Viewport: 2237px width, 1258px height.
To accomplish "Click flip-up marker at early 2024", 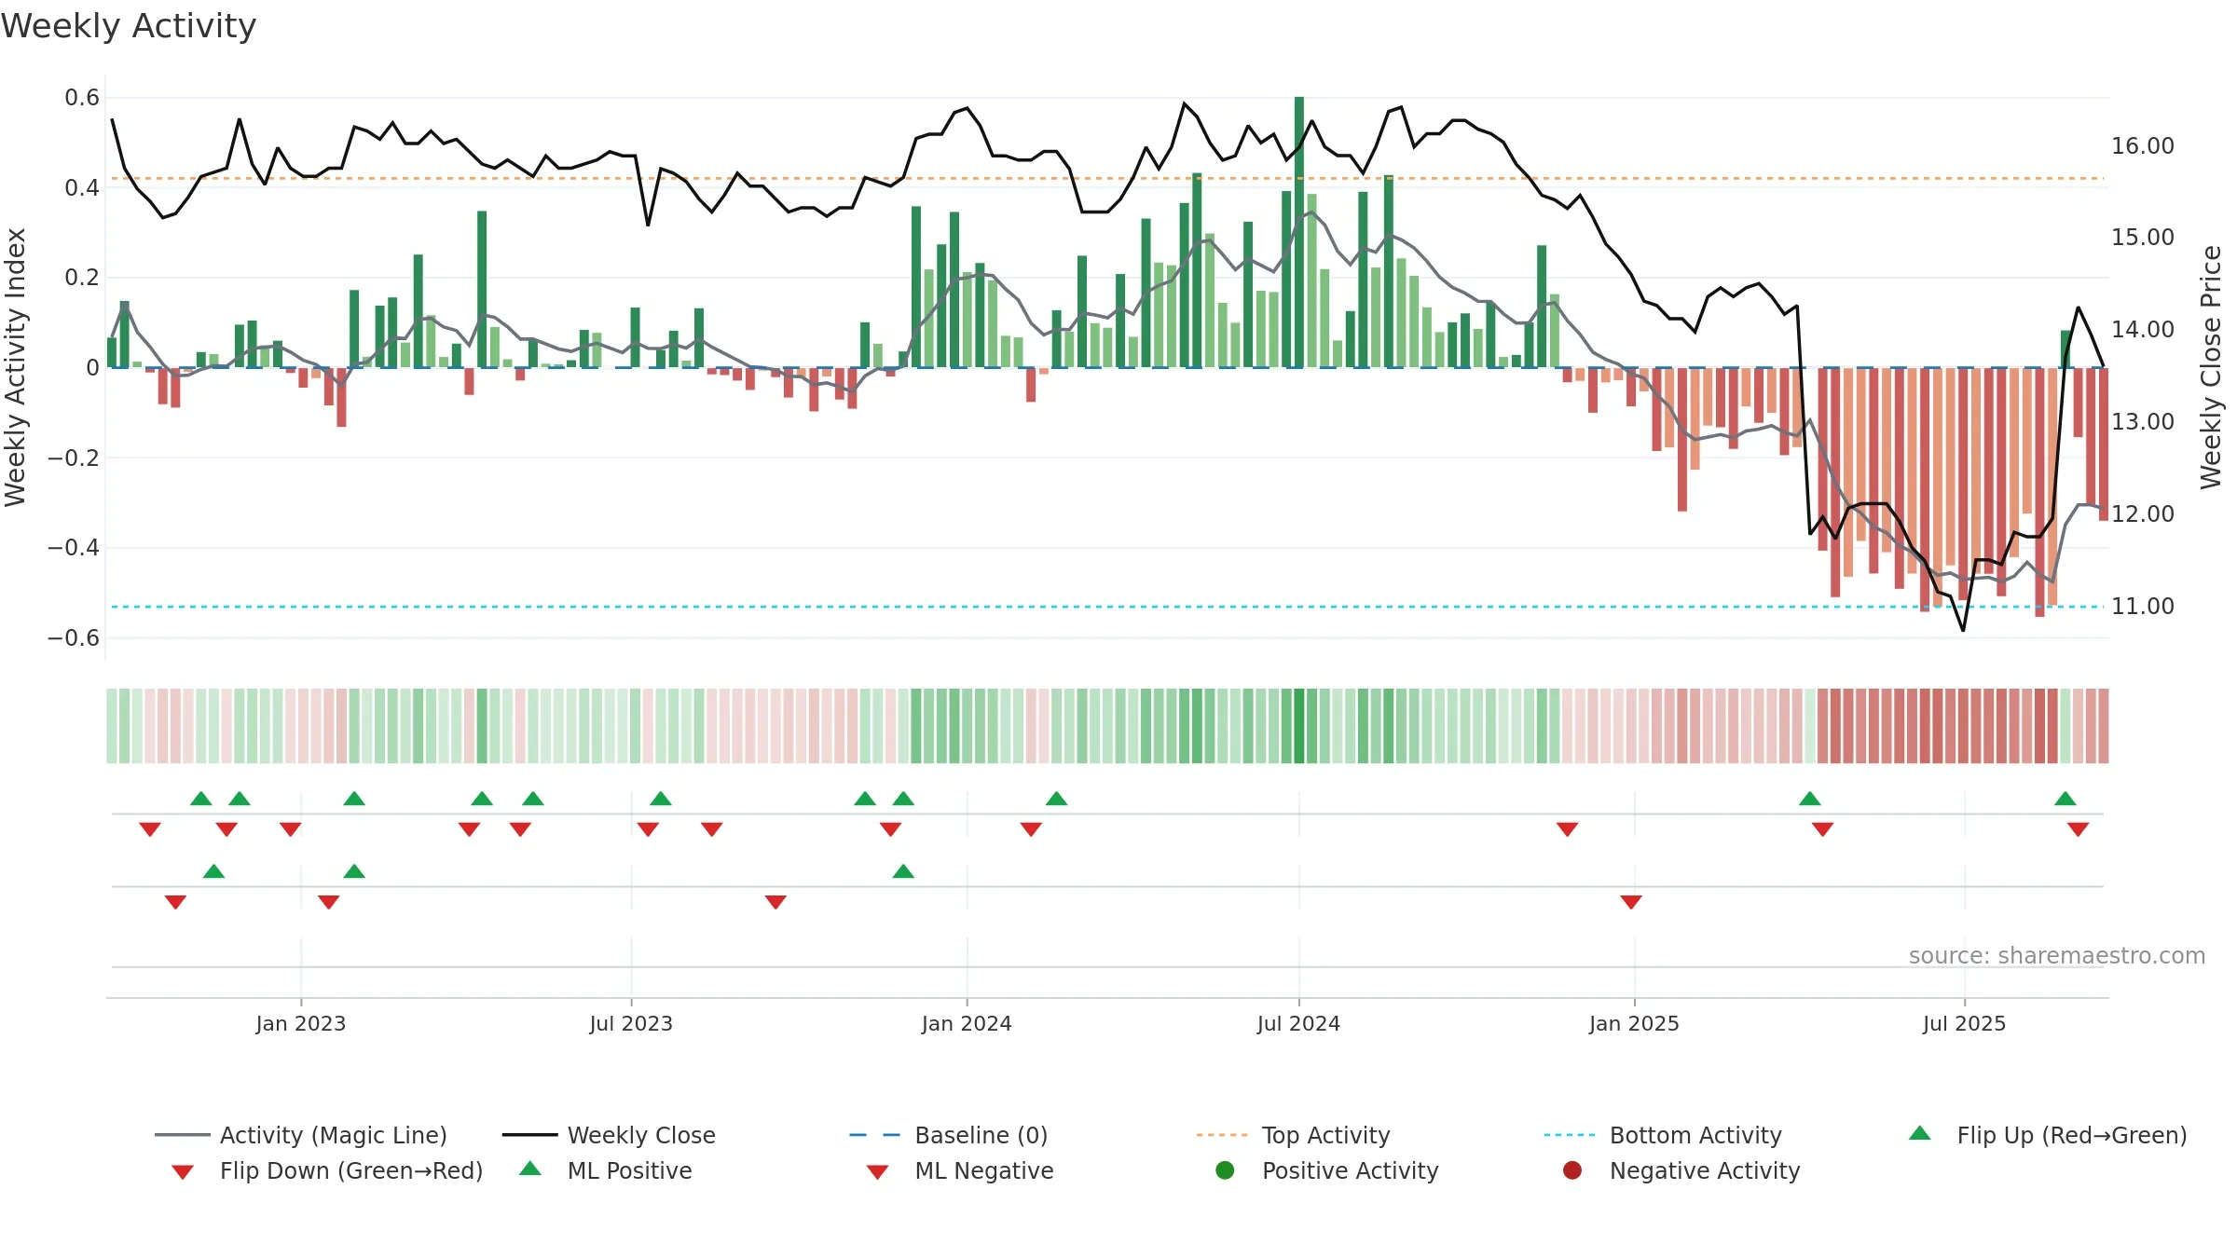I will 1056,799.
